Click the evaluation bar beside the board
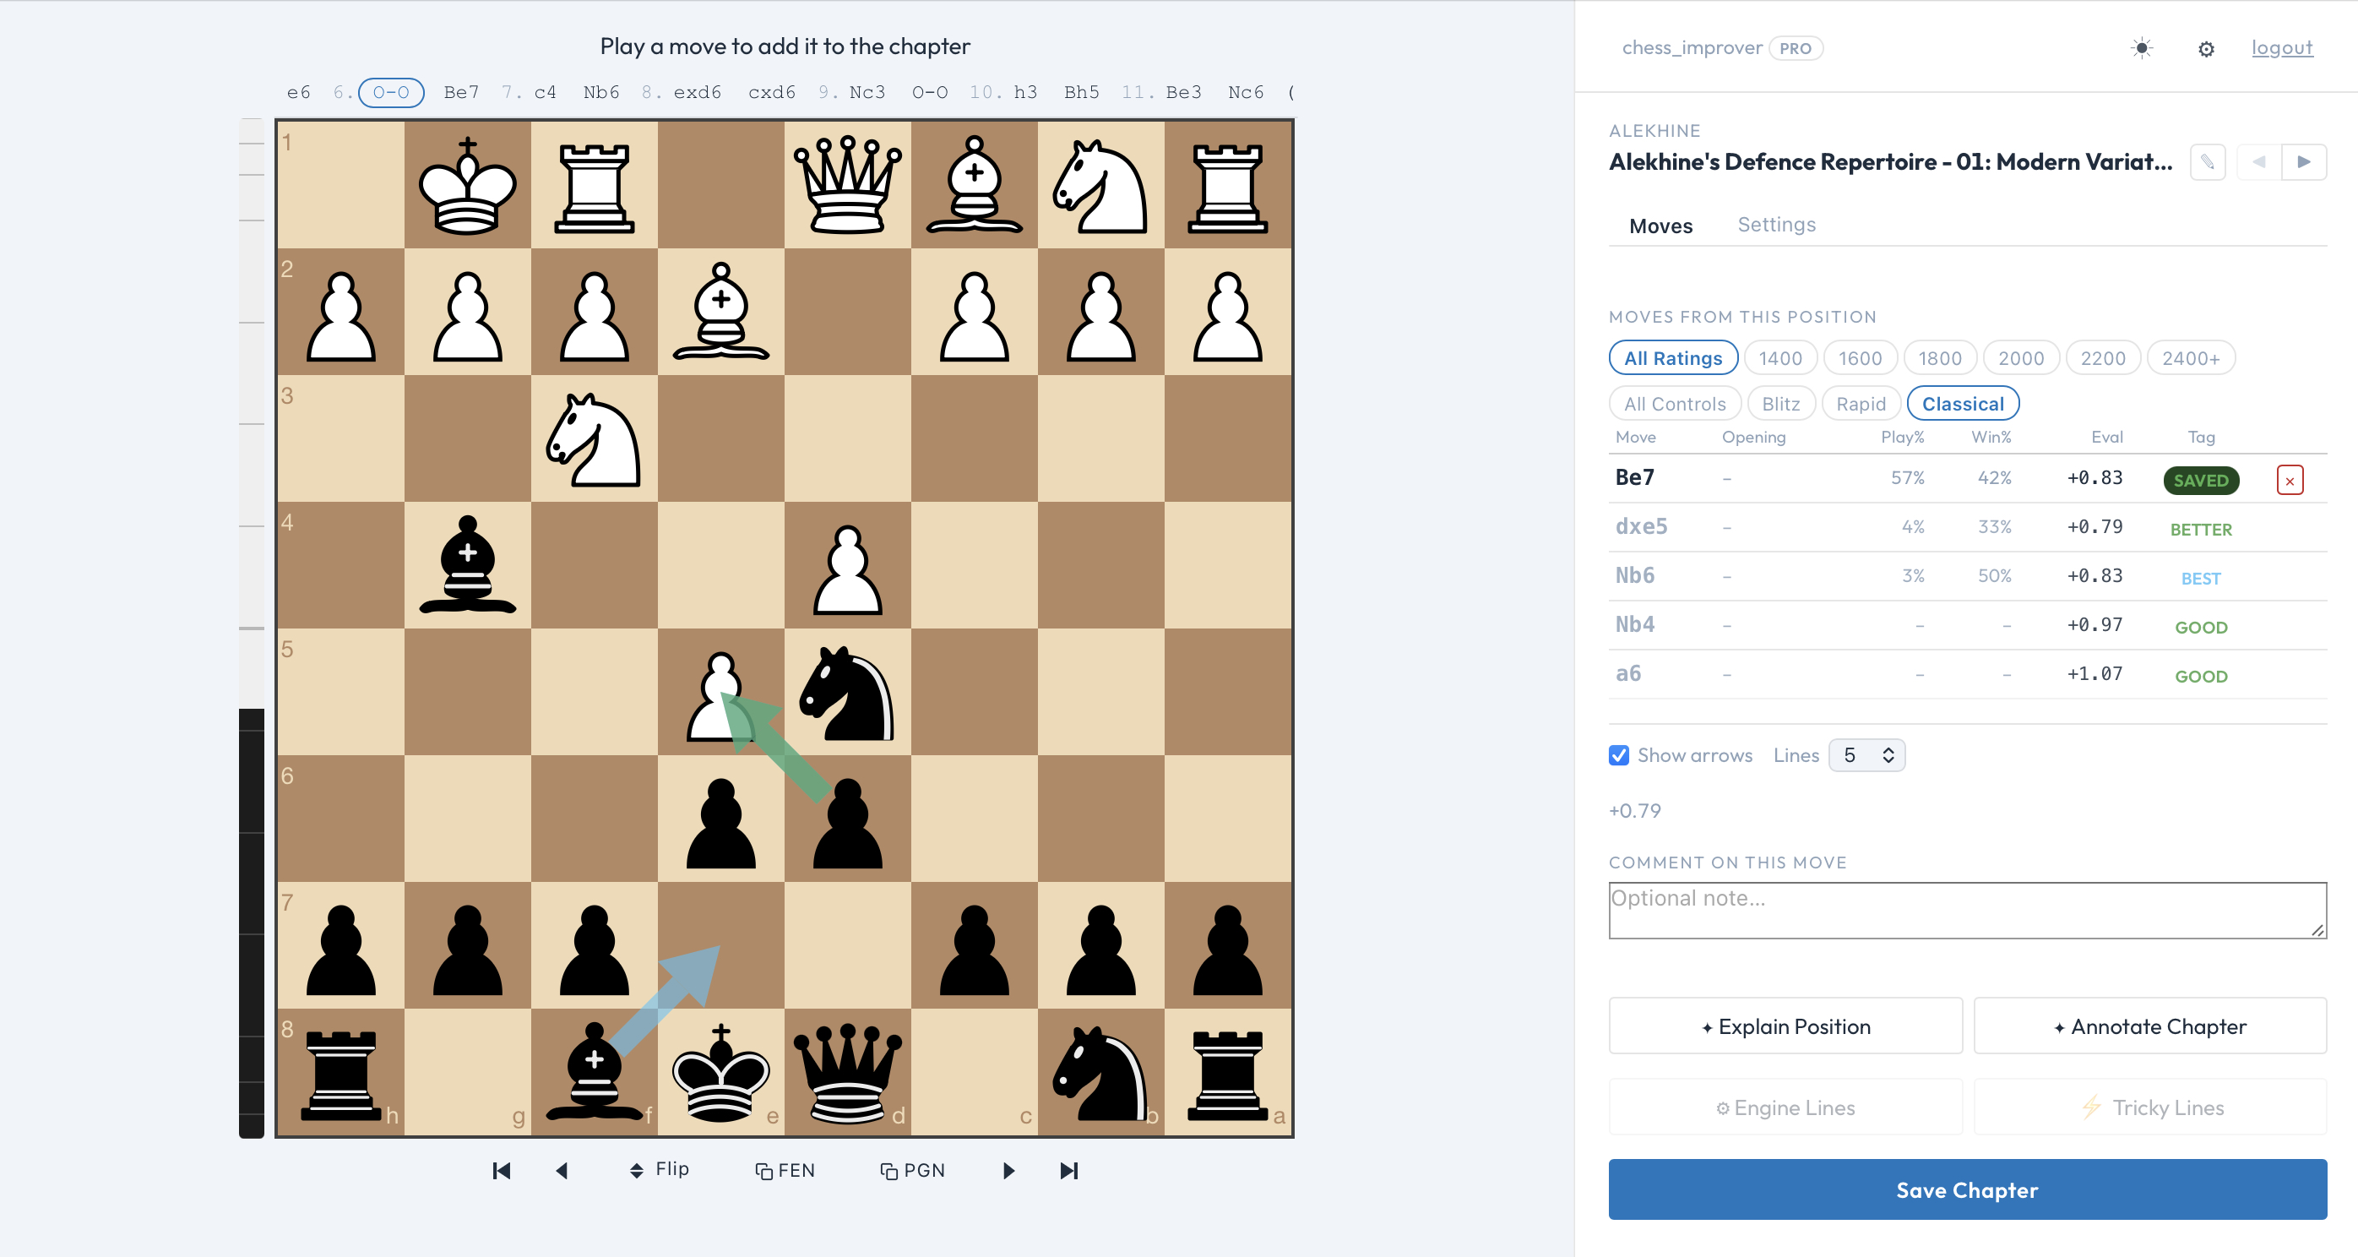The image size is (2358, 1257). (x=251, y=628)
